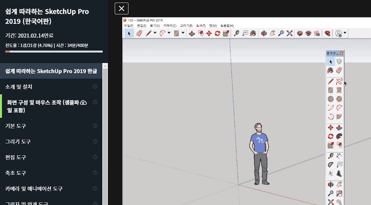Select the Rectangle shape tool in top toolbar
The height and width of the screenshot is (205, 371).
coord(176,33)
